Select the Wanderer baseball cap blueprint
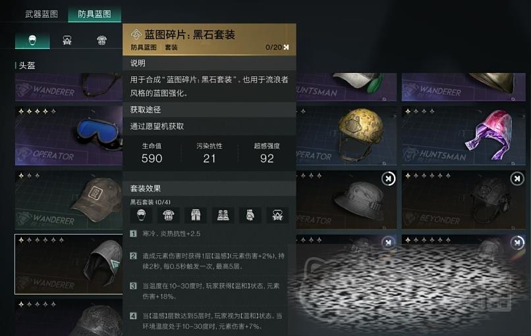Screen dimensions: 531x336 click(x=69, y=200)
